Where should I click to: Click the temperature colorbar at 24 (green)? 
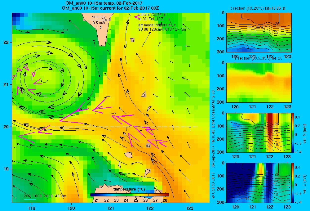point(126,195)
